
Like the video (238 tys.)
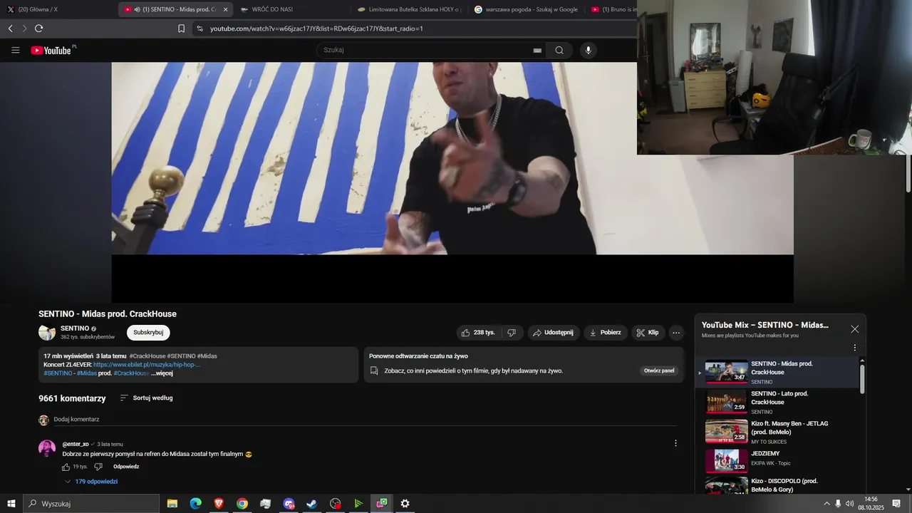(x=478, y=333)
